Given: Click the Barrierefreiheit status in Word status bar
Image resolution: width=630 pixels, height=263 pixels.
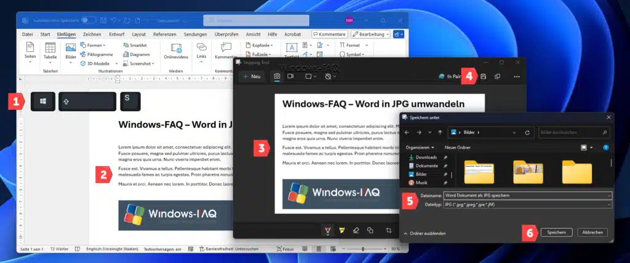Looking at the screenshot, I should 229,249.
